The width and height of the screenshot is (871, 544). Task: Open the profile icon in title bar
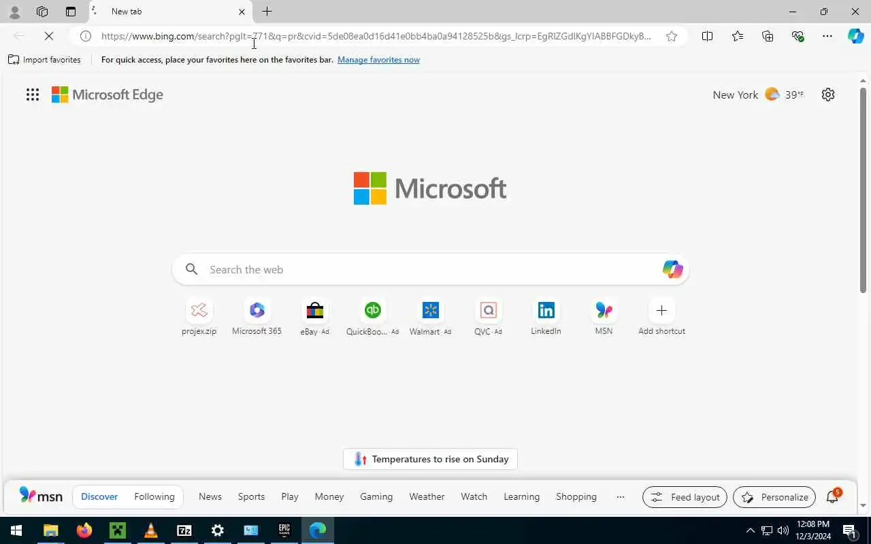(x=14, y=12)
